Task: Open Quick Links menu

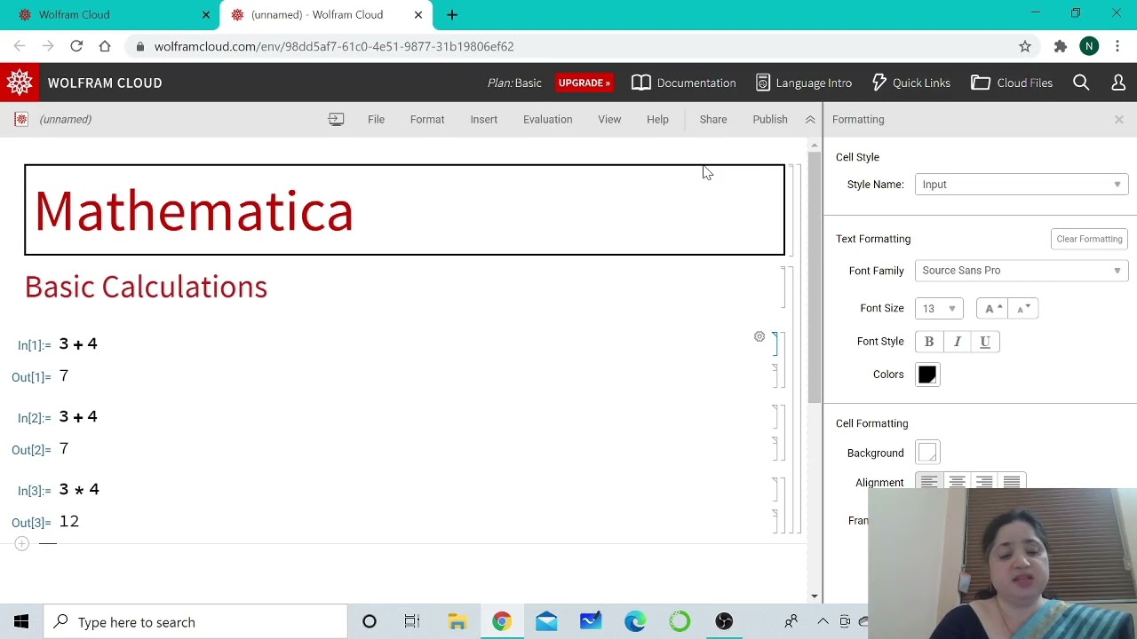Action: point(911,83)
